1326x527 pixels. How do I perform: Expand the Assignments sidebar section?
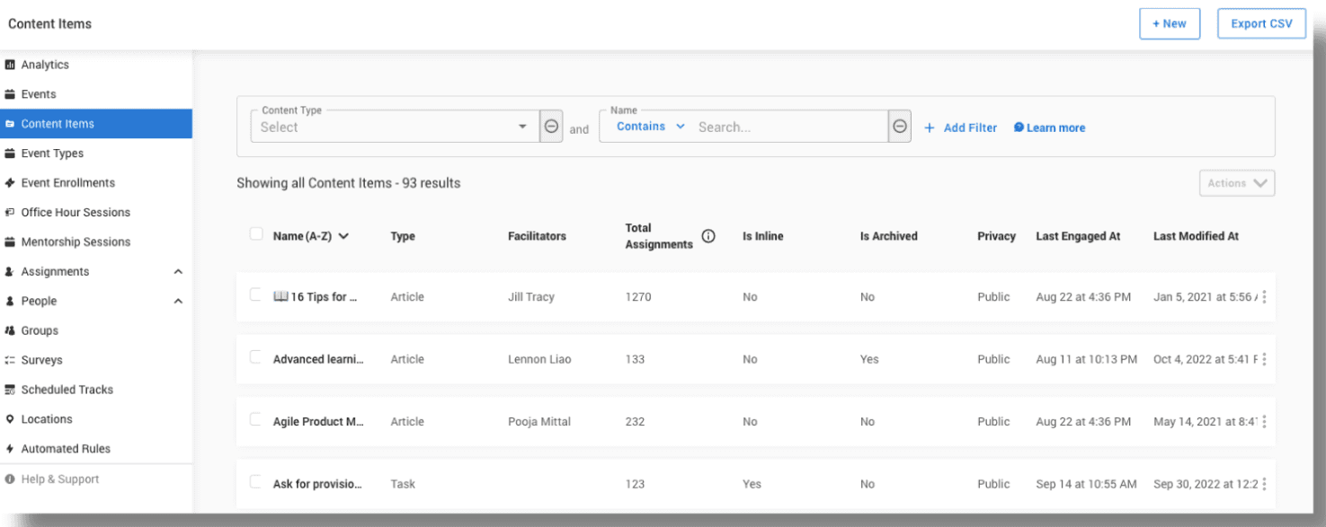[178, 272]
